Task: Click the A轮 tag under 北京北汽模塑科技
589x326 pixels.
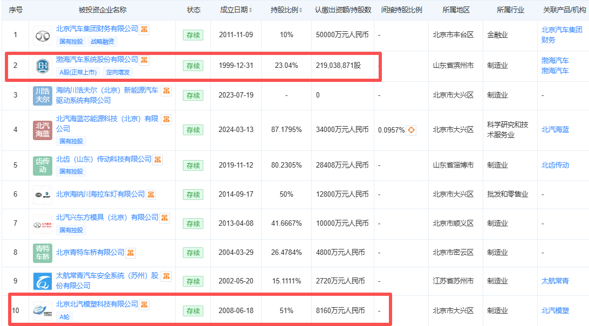Action: [65, 317]
